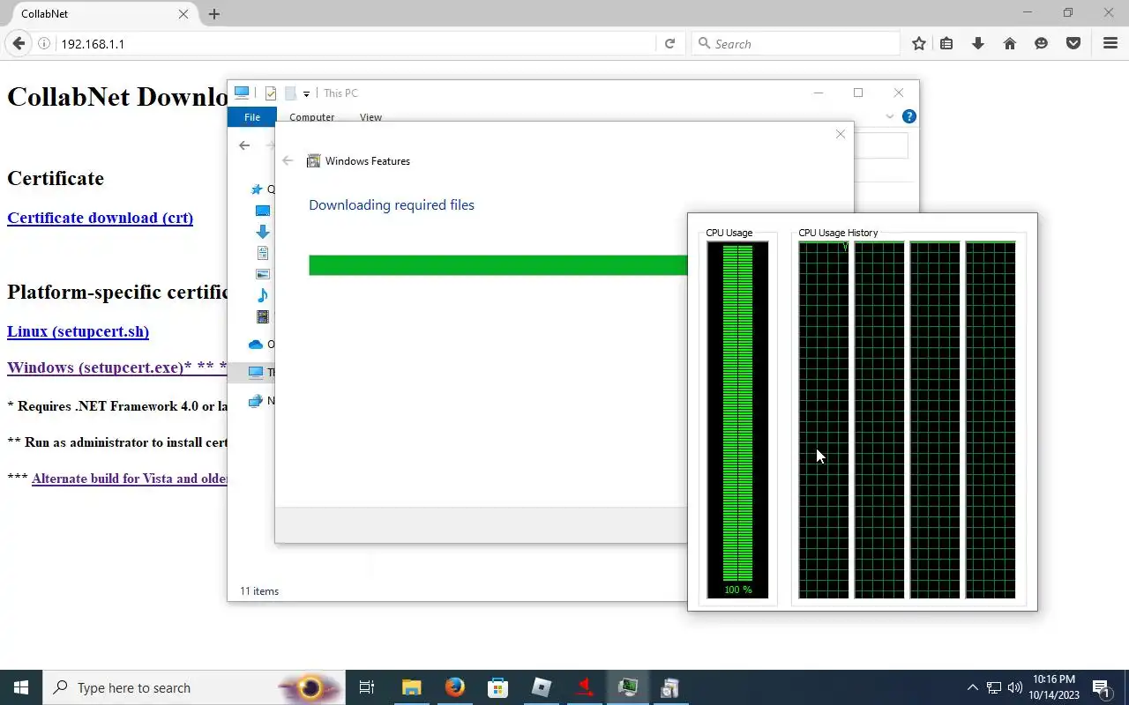Open Task View on the taskbar
The height and width of the screenshot is (705, 1129).
[367, 687]
